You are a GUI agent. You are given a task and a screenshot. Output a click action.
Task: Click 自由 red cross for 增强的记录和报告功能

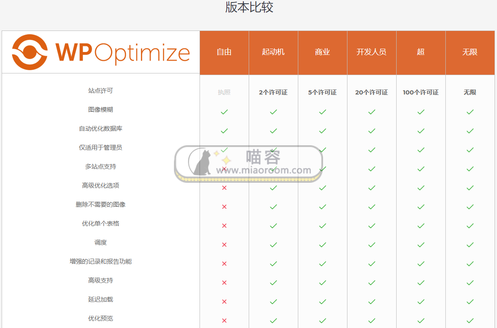[x=224, y=264]
